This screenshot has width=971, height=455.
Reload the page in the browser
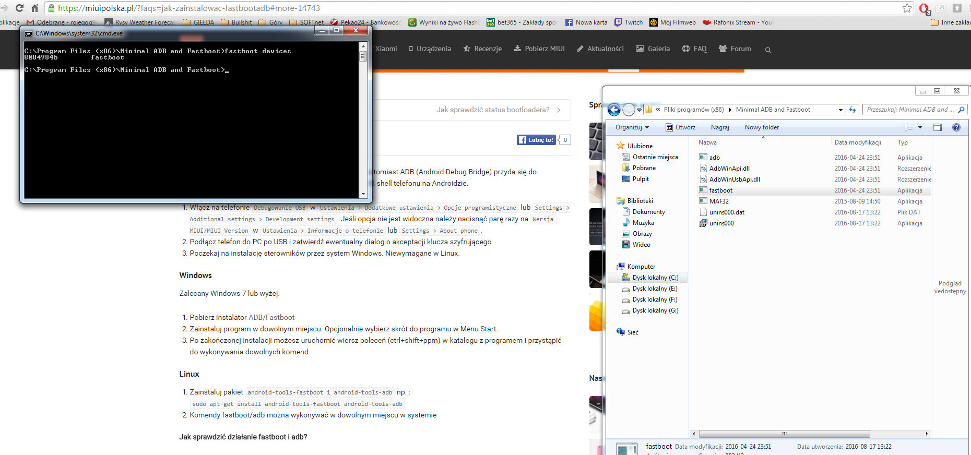click(x=20, y=8)
